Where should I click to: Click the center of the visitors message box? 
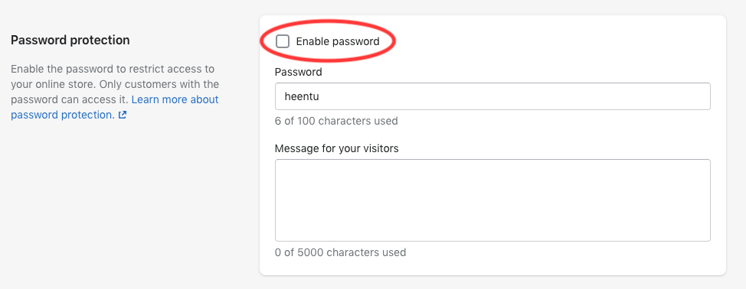point(492,200)
